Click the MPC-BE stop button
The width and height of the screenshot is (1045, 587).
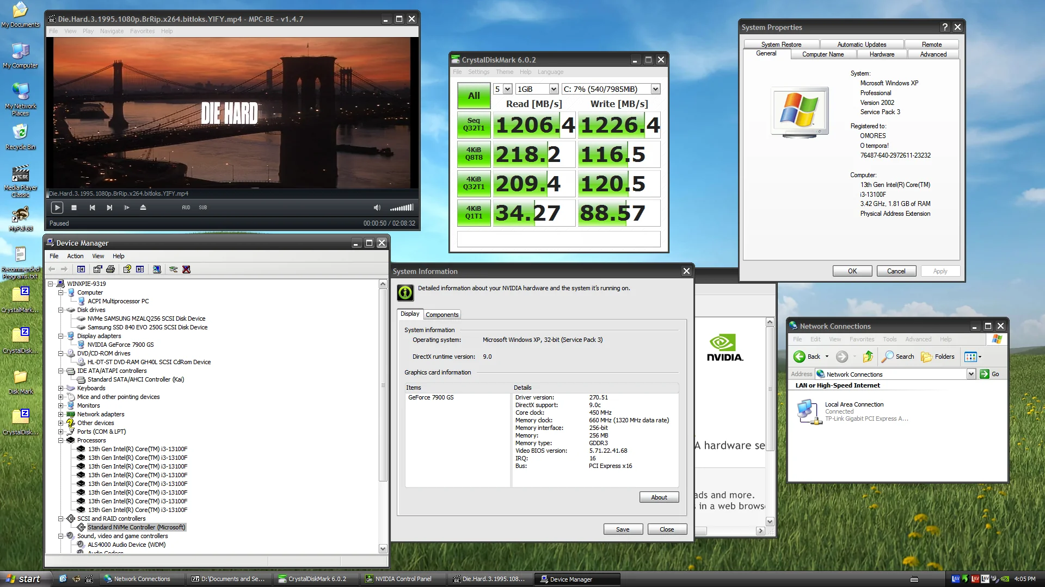pyautogui.click(x=74, y=207)
